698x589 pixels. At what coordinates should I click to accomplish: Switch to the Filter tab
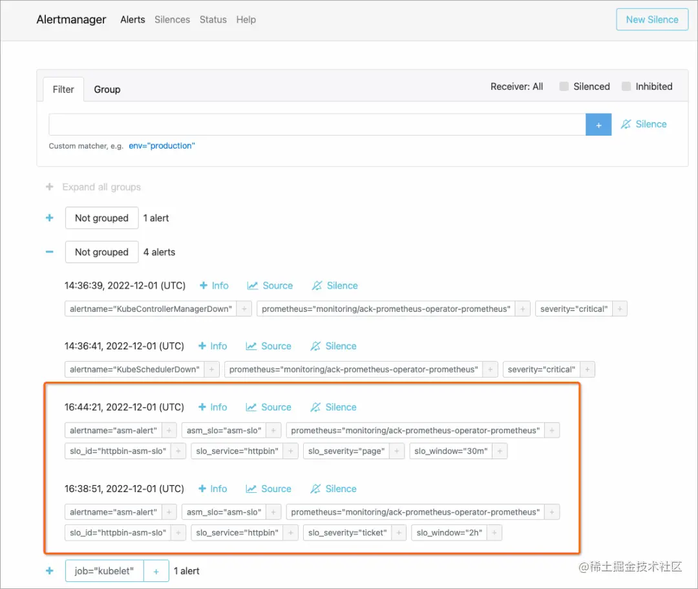[63, 89]
